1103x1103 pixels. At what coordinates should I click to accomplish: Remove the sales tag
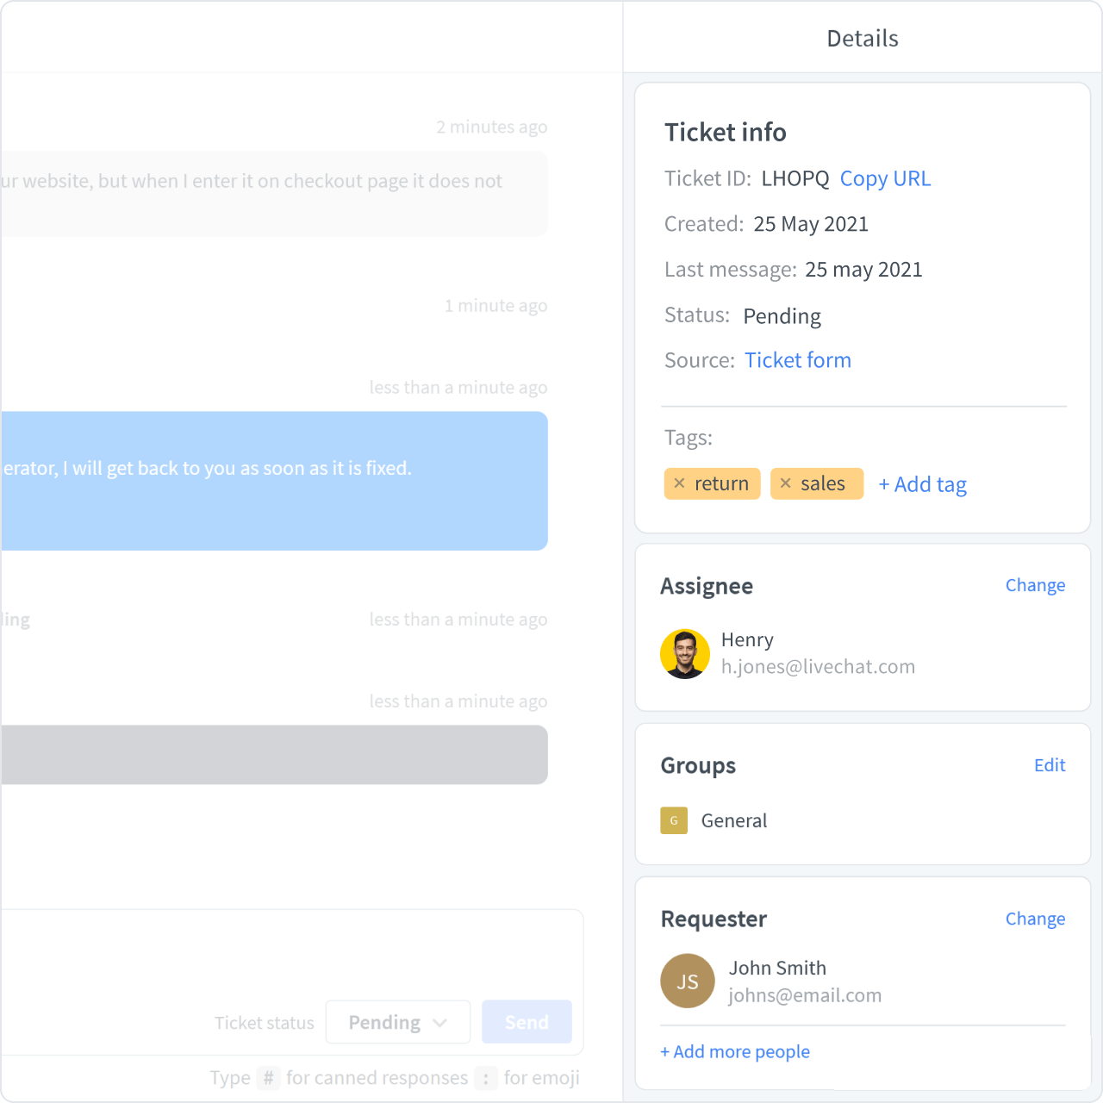point(785,483)
